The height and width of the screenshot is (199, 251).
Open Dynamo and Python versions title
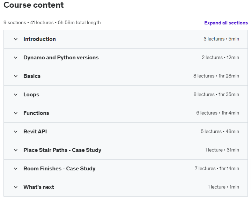pyautogui.click(x=61, y=58)
